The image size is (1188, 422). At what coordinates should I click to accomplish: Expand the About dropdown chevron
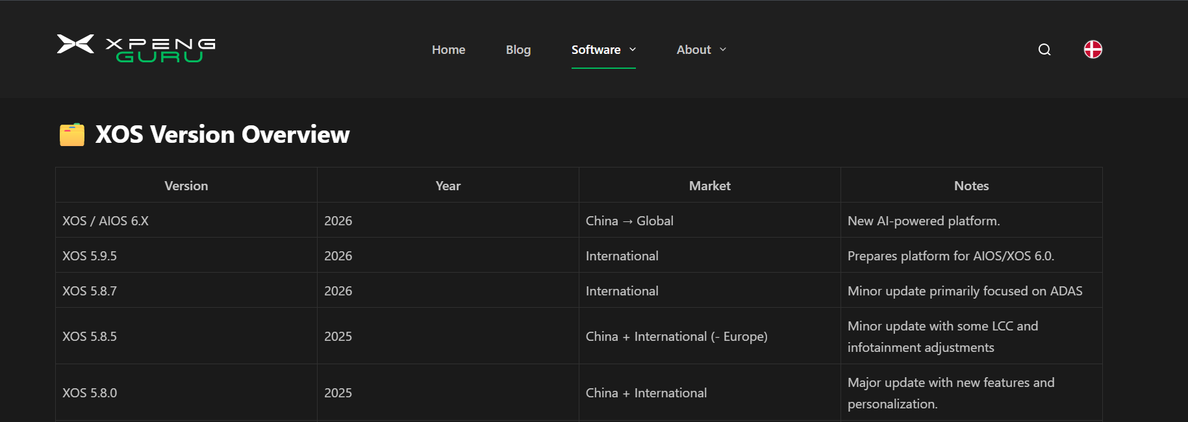coord(723,49)
